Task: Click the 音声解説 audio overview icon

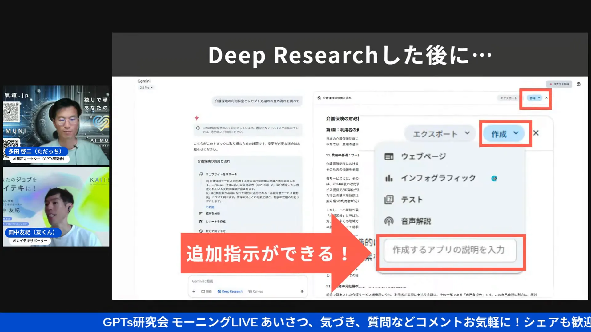Action: point(389,221)
